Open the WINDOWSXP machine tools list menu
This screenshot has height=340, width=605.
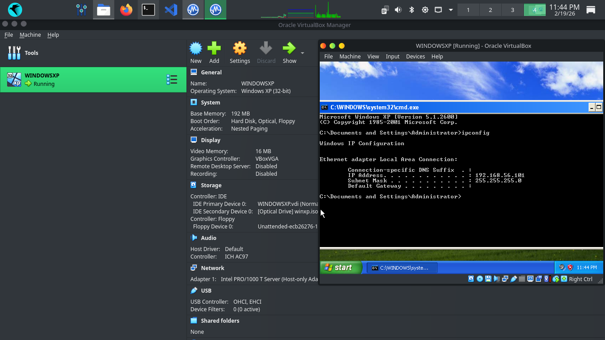[171, 80]
